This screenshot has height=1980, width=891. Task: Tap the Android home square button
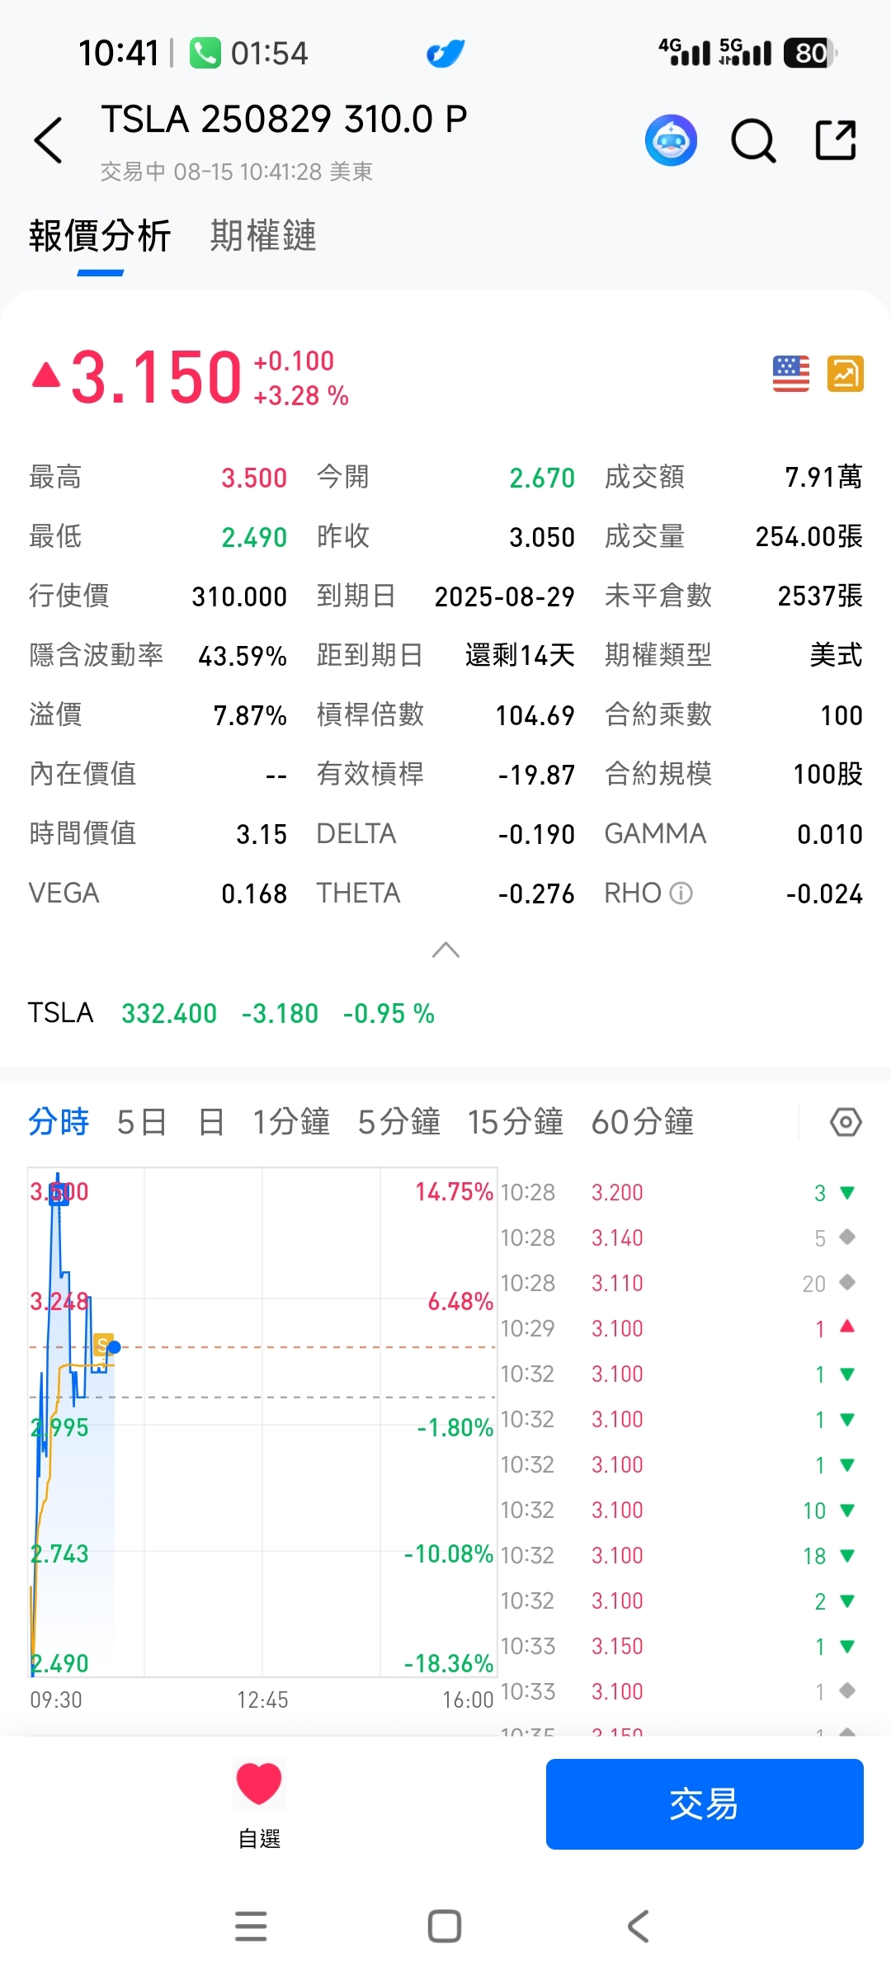click(x=445, y=1926)
